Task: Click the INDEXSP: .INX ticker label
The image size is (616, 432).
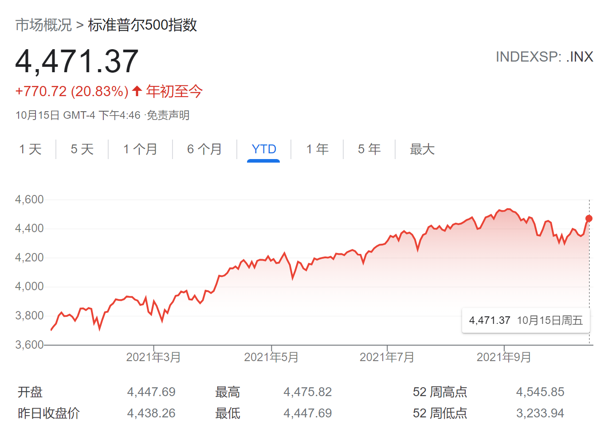Action: [x=544, y=57]
